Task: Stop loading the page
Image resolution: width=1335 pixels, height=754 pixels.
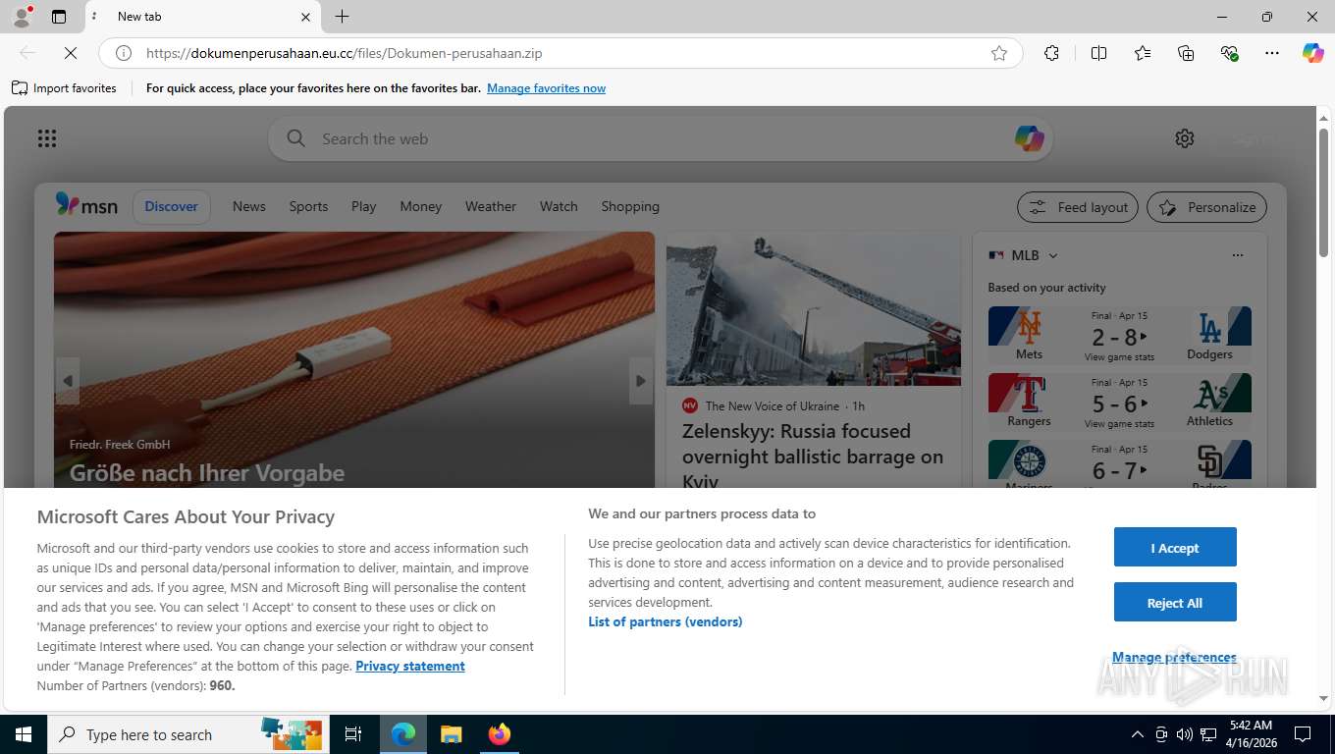Action: tap(70, 53)
